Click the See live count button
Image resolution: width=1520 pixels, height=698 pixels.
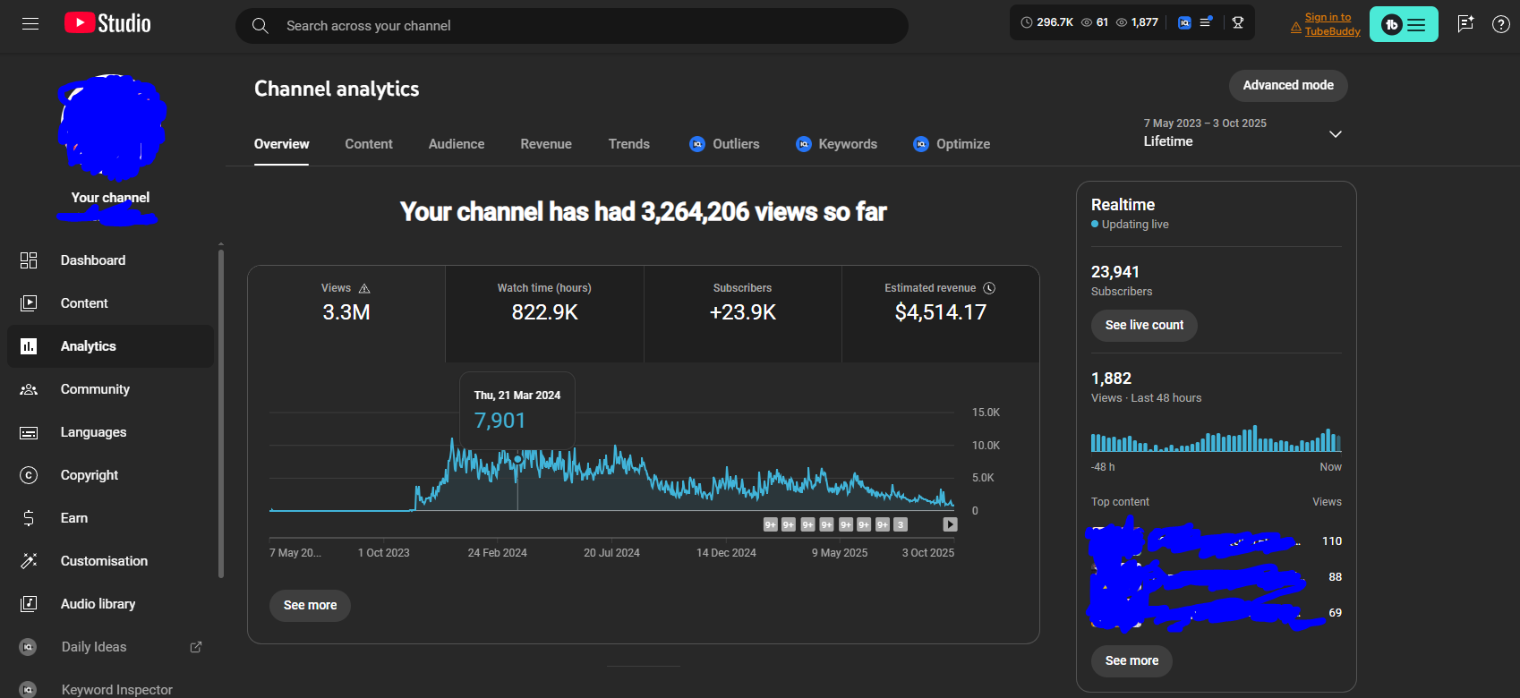tap(1144, 325)
